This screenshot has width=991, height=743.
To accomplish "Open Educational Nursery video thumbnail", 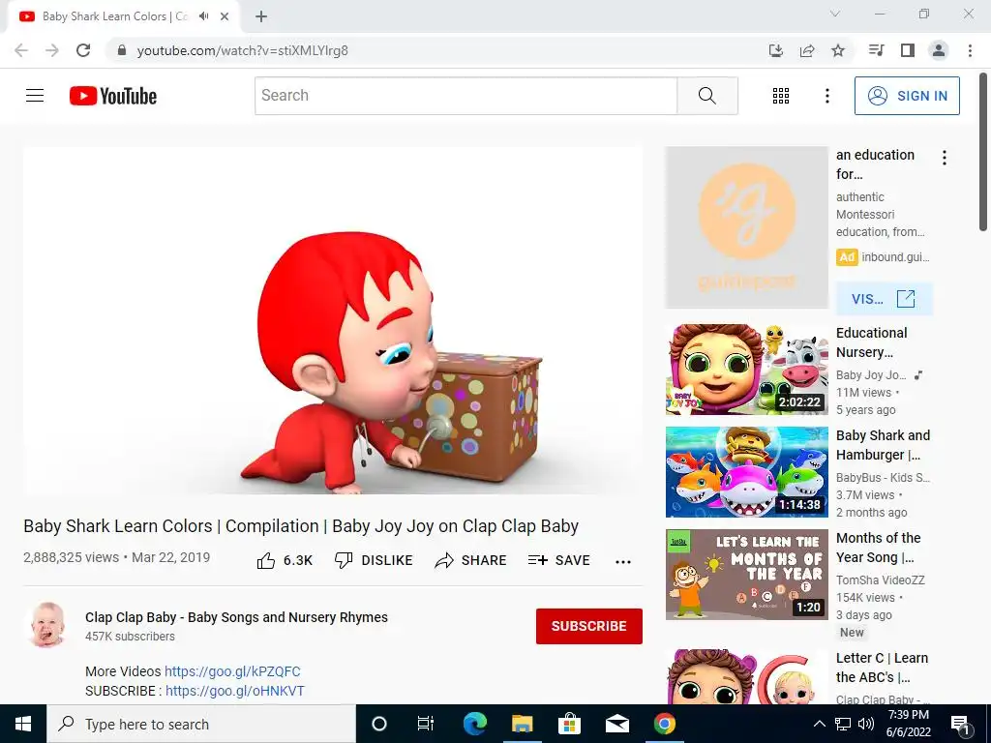I will pos(746,370).
